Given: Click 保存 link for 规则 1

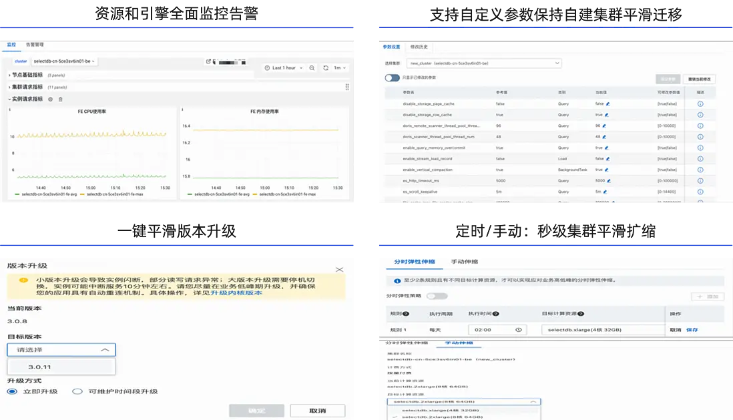Looking at the screenshot, I should click(x=692, y=330).
